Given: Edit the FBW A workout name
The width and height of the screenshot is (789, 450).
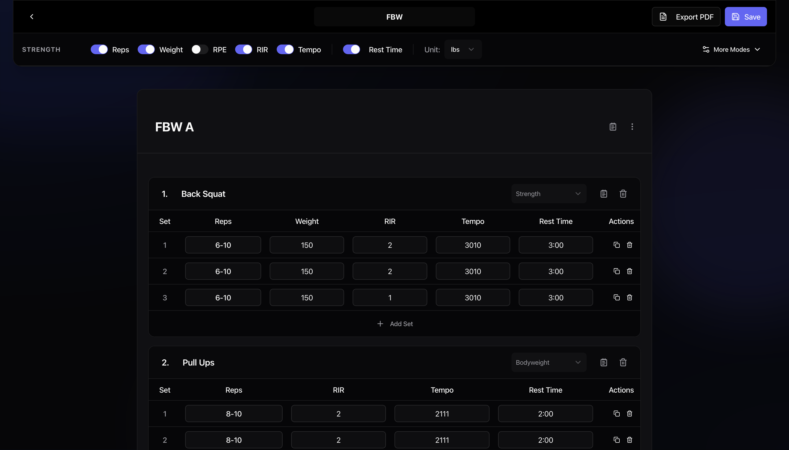Looking at the screenshot, I should click(174, 127).
